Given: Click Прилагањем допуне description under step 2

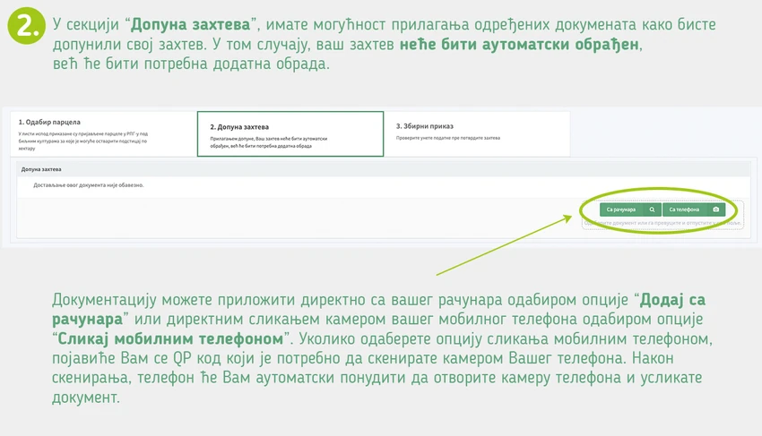Looking at the screenshot, I should 269,141.
